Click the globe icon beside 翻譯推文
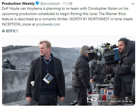Image resolution: width=138 pixels, height=108 pixels. click(x=3, y=31)
